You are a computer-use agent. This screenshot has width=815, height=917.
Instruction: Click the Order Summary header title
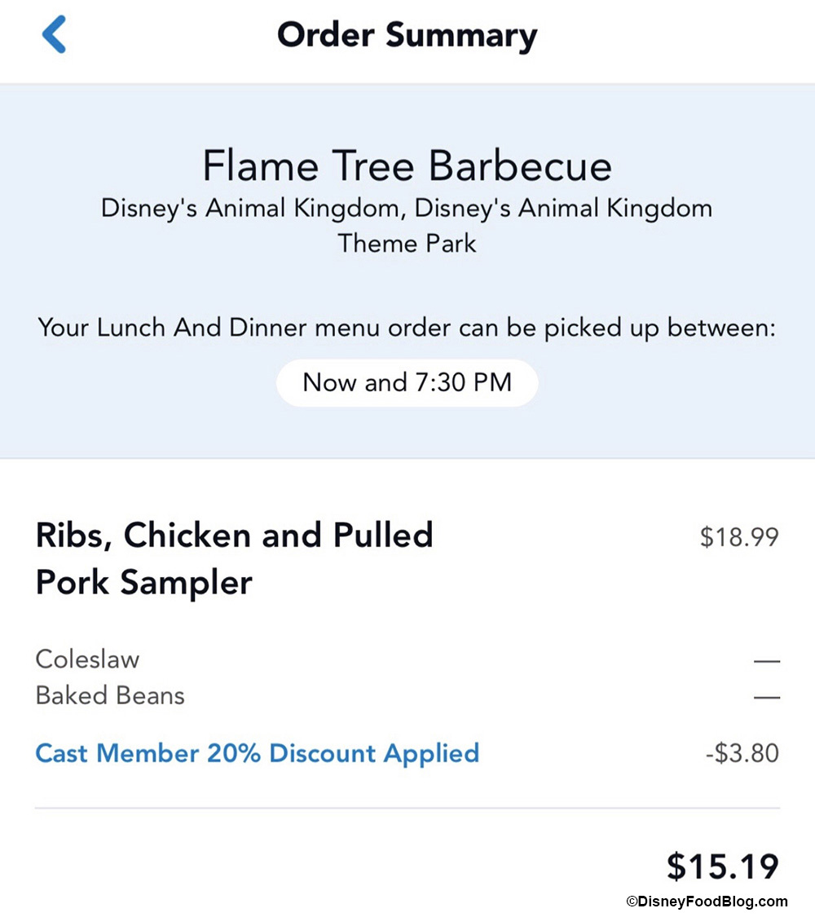407,36
